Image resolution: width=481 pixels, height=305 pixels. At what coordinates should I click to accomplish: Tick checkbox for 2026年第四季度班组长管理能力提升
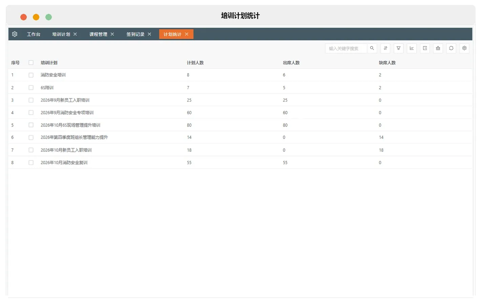[x=31, y=137]
